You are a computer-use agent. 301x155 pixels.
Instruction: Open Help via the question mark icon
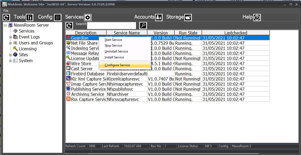257,17
